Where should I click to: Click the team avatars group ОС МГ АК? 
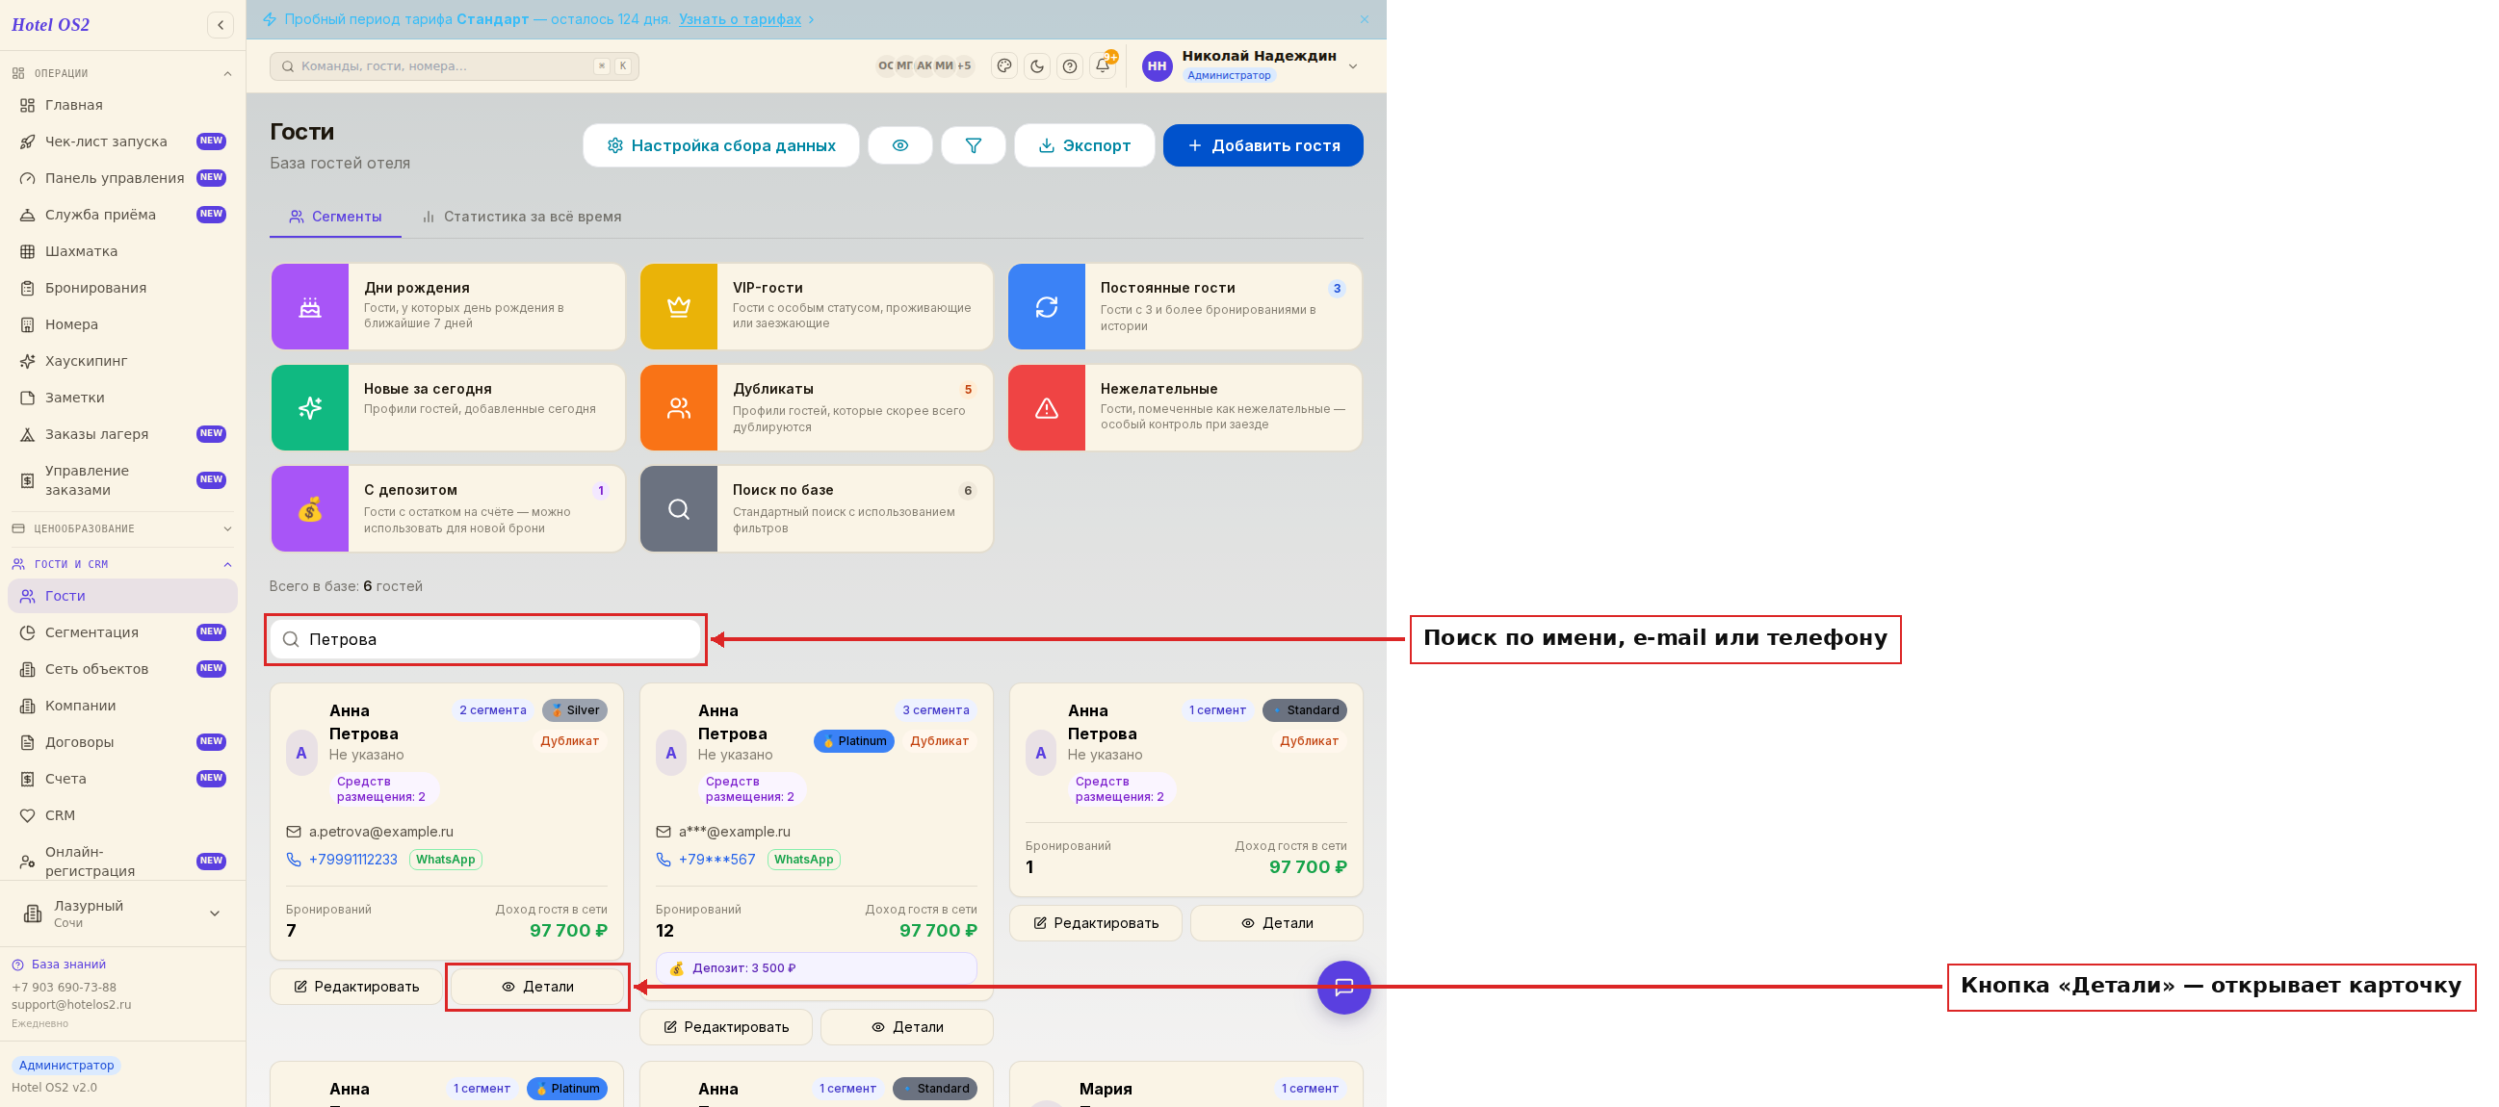[x=924, y=65]
